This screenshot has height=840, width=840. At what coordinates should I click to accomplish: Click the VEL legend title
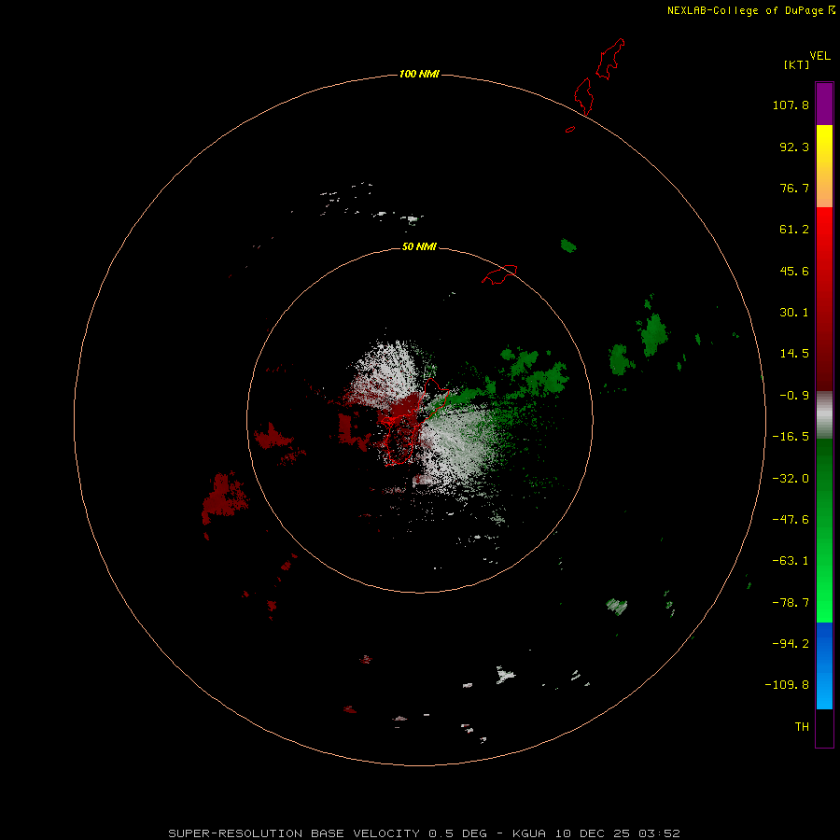[x=819, y=56]
